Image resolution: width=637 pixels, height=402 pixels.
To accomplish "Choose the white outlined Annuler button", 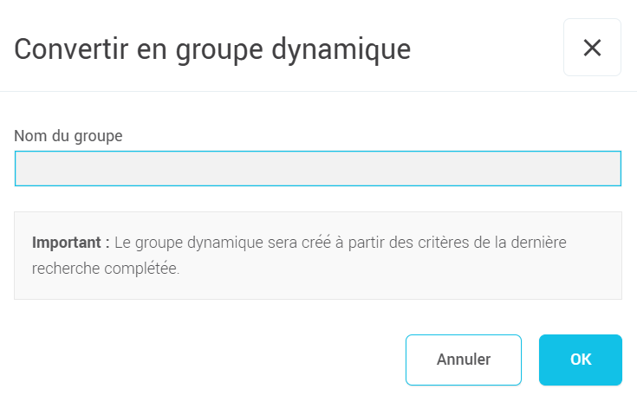I will [464, 360].
